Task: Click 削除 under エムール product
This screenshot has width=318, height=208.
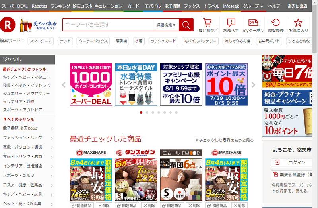Action: (x=194, y=205)
